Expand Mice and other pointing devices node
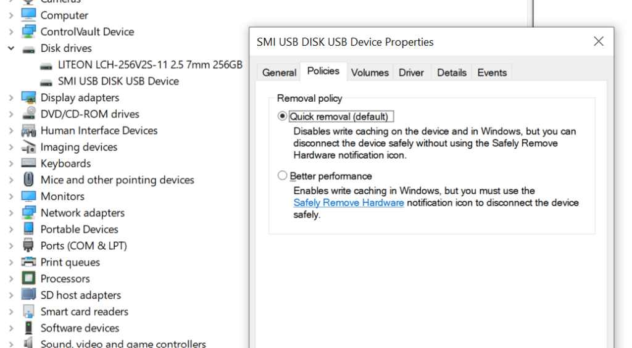The height and width of the screenshot is (348, 632). pyautogui.click(x=11, y=180)
